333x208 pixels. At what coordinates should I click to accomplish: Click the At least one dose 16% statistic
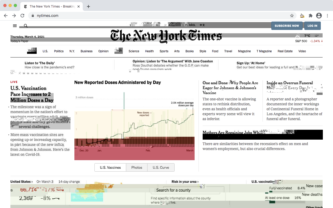283,198
